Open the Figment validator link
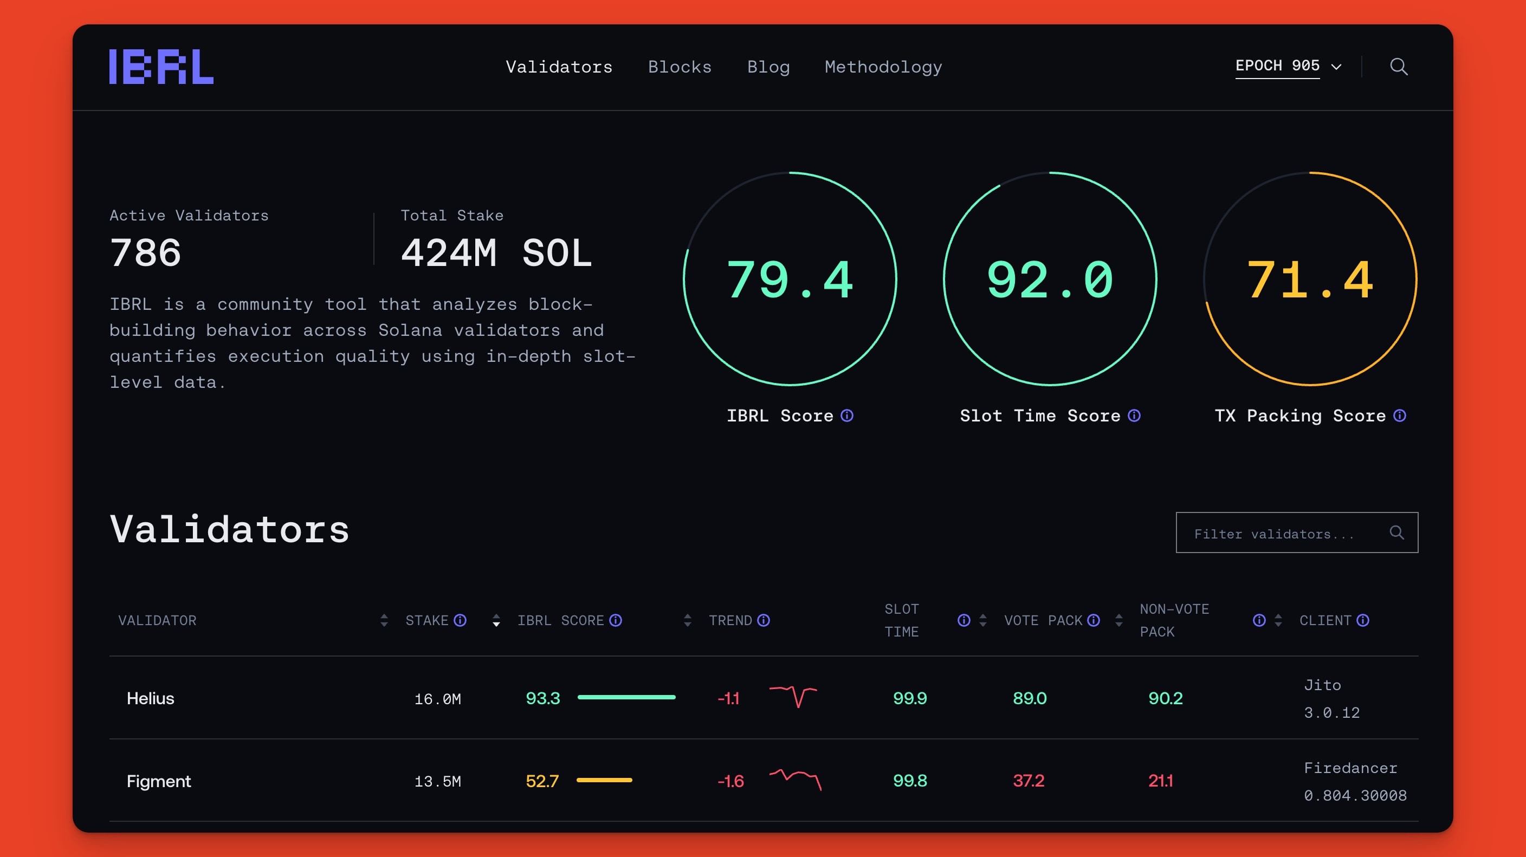Image resolution: width=1526 pixels, height=857 pixels. (159, 781)
